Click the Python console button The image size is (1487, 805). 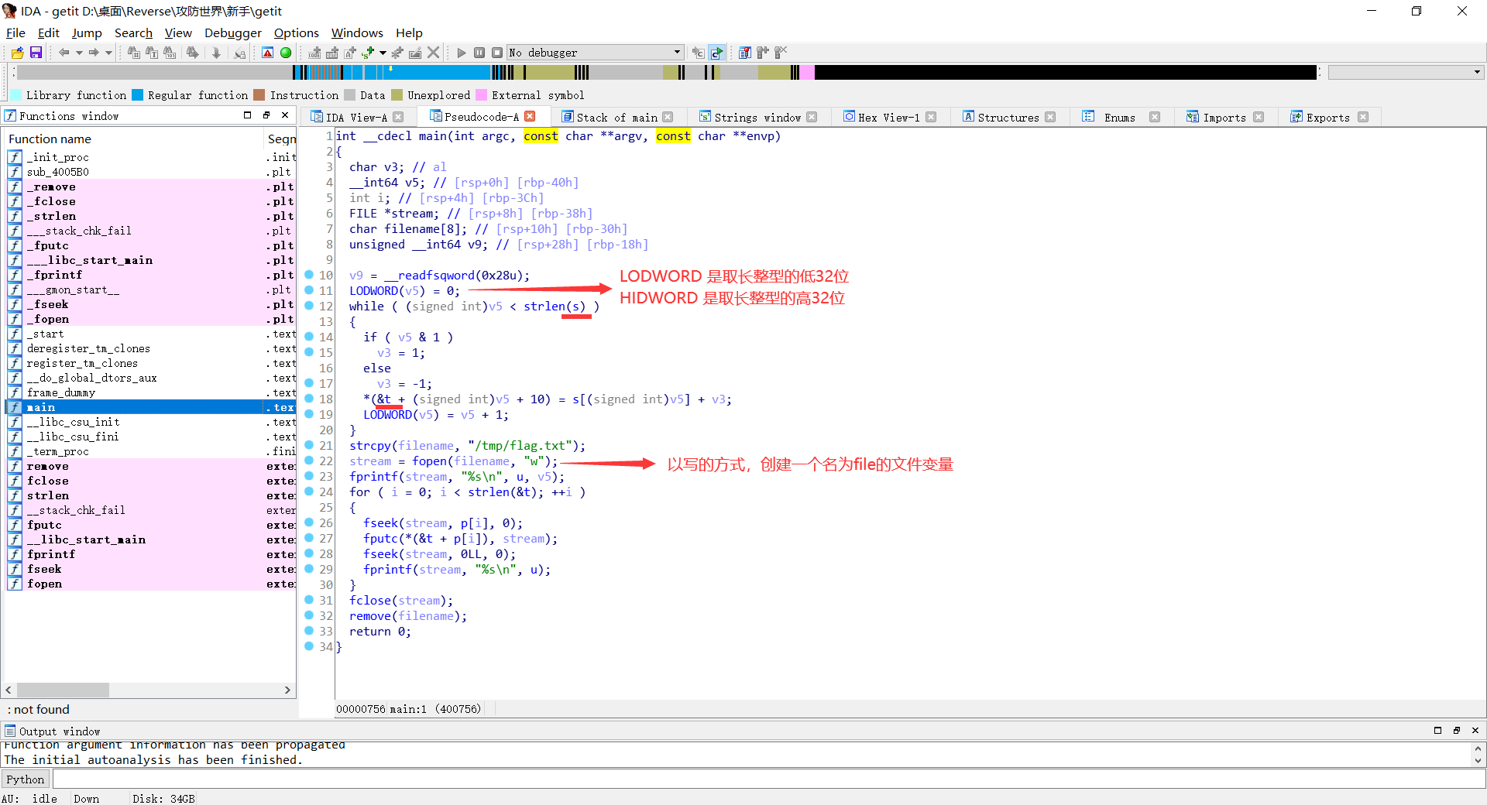pyautogui.click(x=26, y=779)
